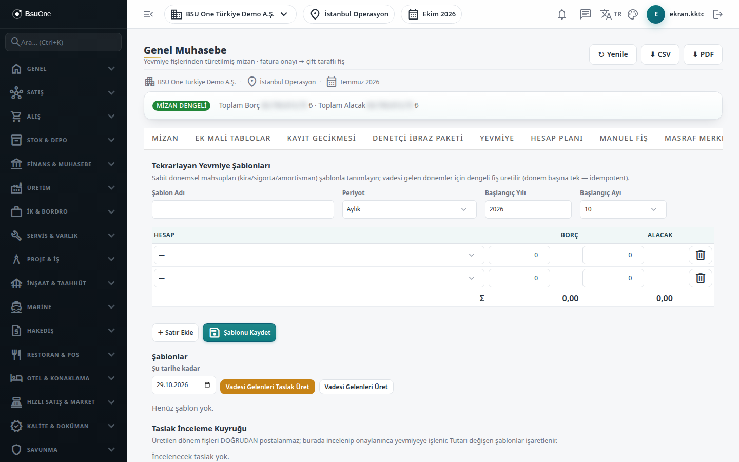The height and width of the screenshot is (462, 739).
Task: Click the Şablon Adı input field
Action: click(x=243, y=209)
